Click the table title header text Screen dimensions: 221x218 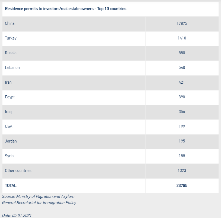coord(65,9)
